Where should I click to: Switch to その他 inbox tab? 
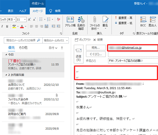point(23,48)
